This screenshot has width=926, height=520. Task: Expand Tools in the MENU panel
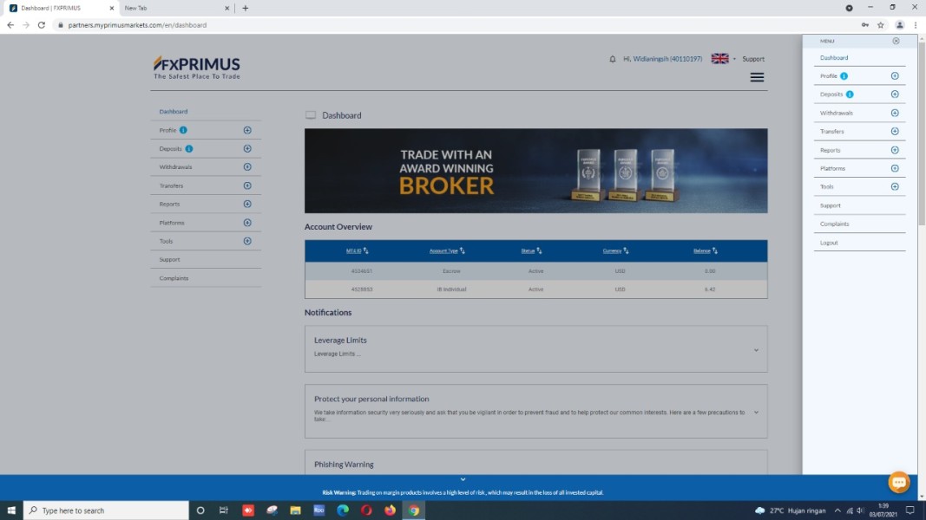click(895, 187)
